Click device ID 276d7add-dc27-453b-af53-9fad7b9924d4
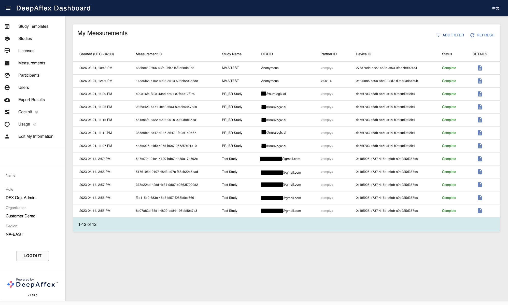The width and height of the screenshot is (508, 305). 386,68
